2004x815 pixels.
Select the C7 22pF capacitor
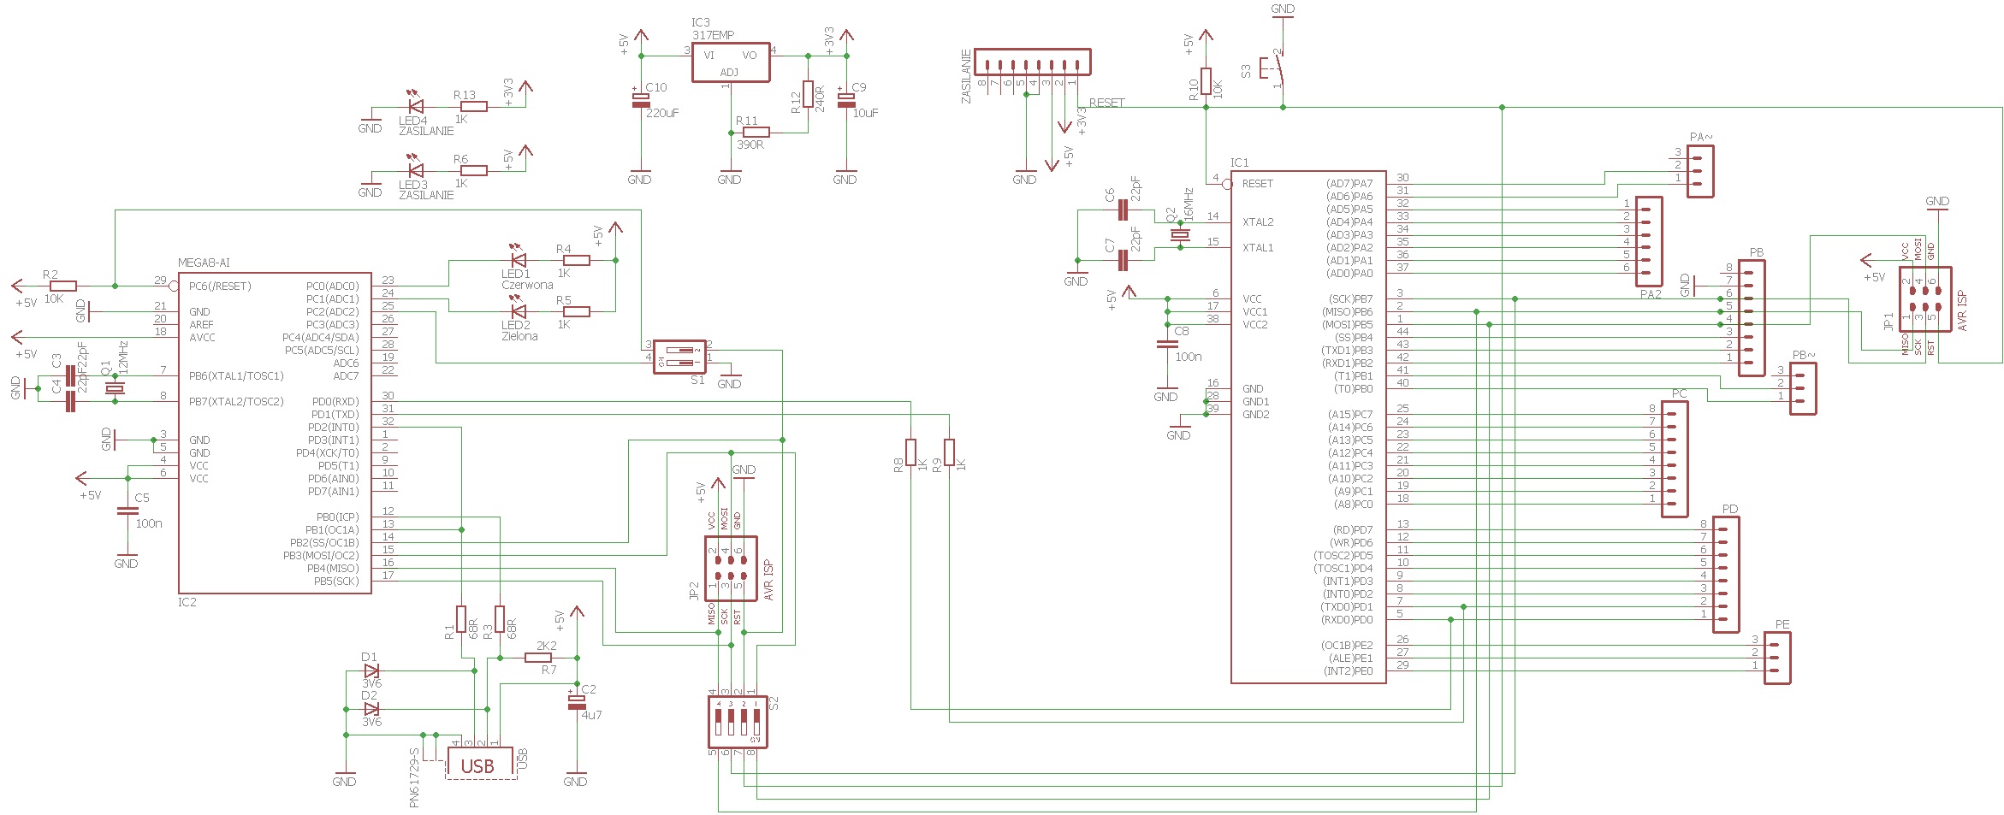pyautogui.click(x=1123, y=260)
